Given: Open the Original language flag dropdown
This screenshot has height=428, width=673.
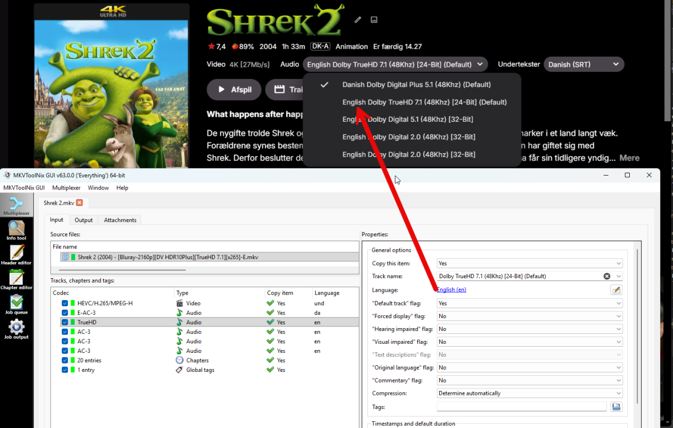Looking at the screenshot, I should pyautogui.click(x=529, y=368).
